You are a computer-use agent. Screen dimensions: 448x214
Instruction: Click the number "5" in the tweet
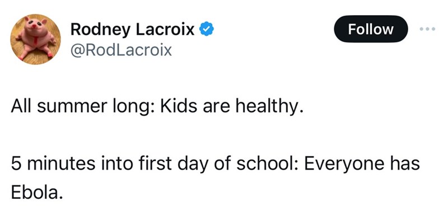tap(17, 164)
